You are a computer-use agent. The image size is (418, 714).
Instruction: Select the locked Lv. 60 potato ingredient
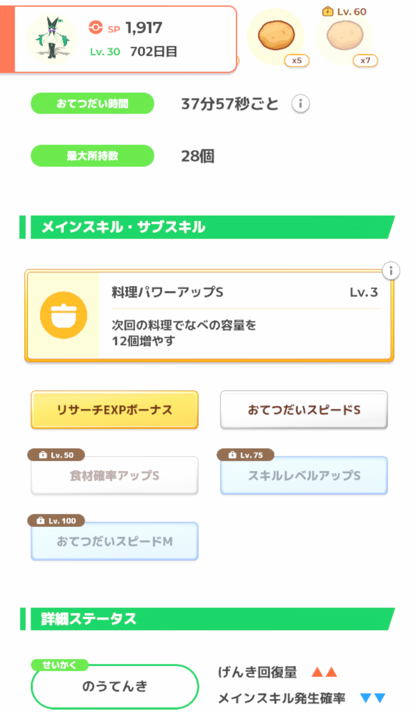(345, 36)
